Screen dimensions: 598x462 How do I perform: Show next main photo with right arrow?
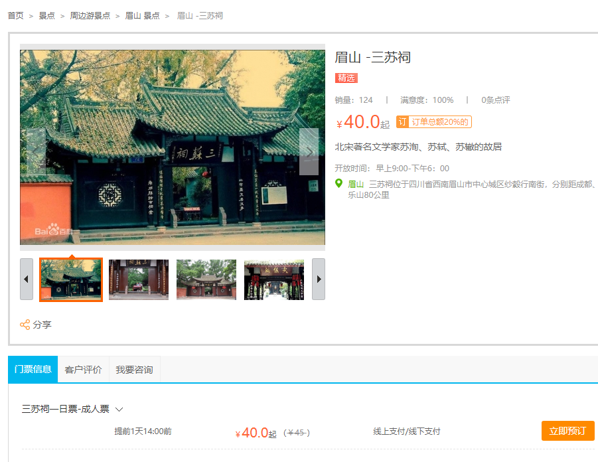click(x=309, y=152)
